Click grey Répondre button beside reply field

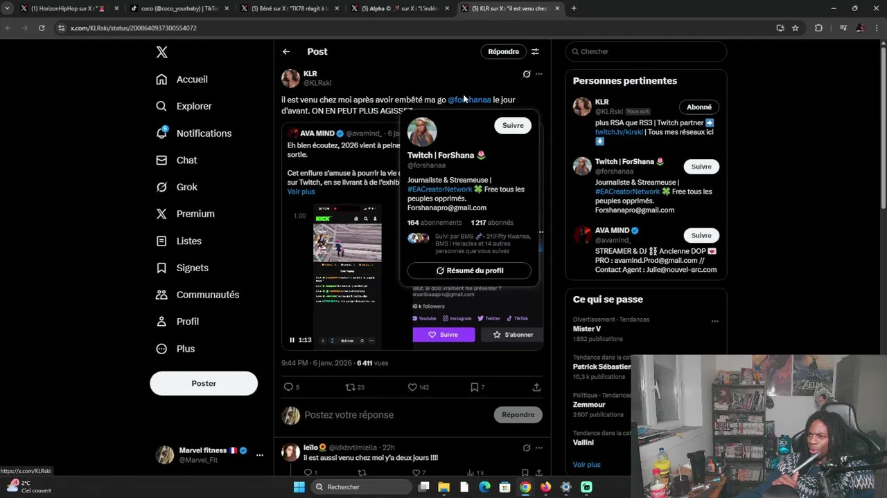click(x=518, y=415)
